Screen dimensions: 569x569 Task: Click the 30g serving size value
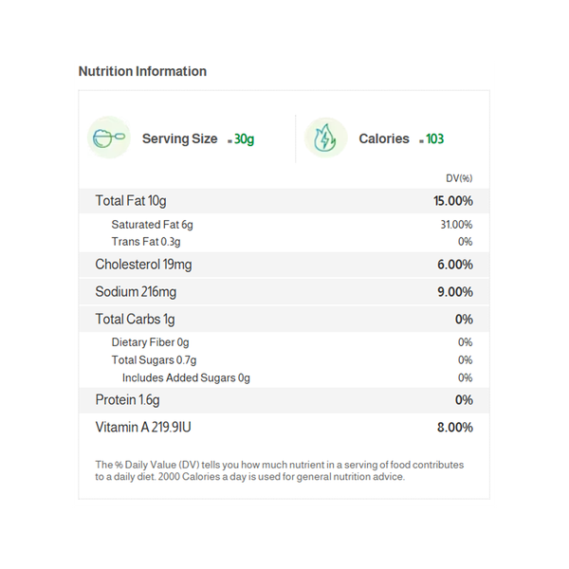pos(244,139)
